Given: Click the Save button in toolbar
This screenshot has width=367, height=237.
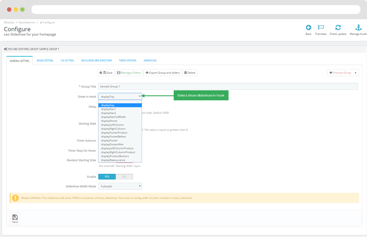Looking at the screenshot, I should pos(106,73).
